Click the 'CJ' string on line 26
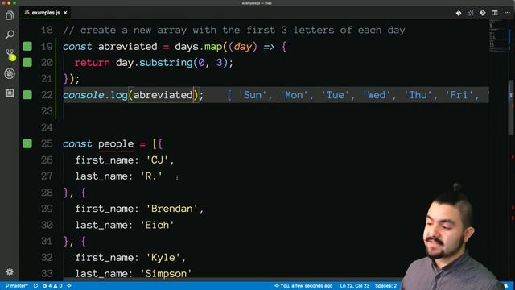 (x=157, y=159)
